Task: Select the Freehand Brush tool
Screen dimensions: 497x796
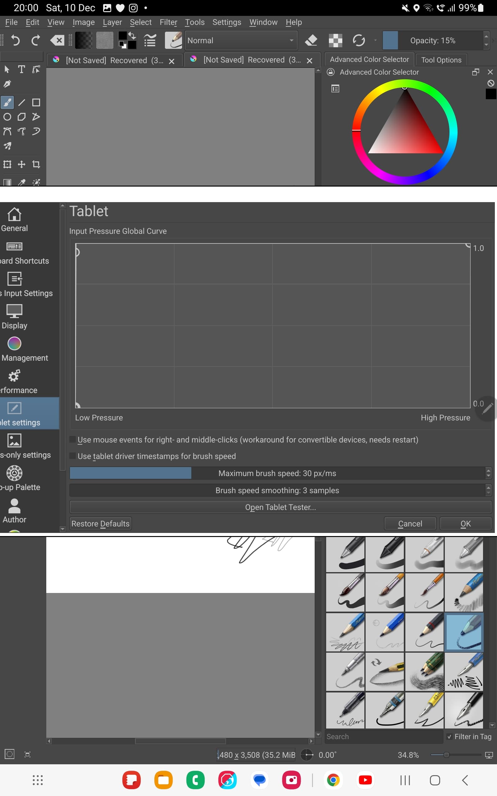Action: tap(7, 102)
